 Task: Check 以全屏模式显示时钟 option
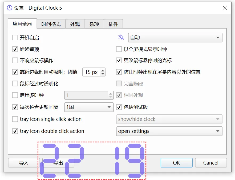point(119,49)
